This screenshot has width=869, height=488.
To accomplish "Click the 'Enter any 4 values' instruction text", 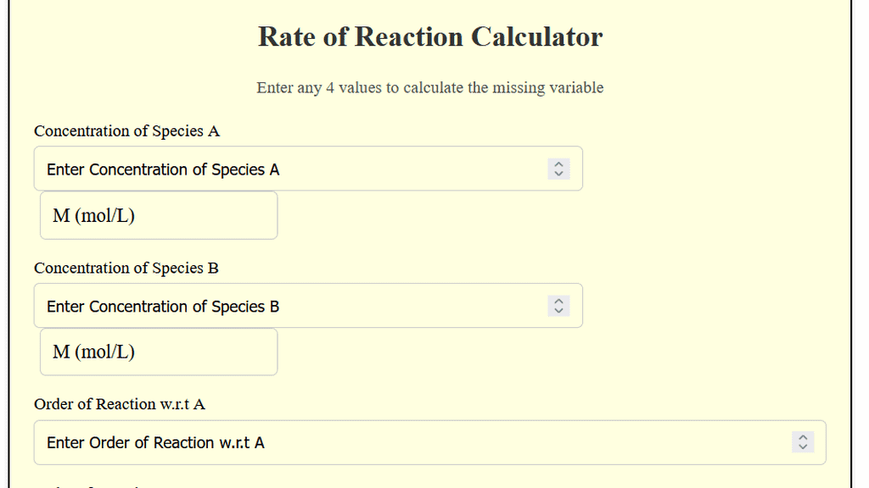I will pyautogui.click(x=429, y=87).
